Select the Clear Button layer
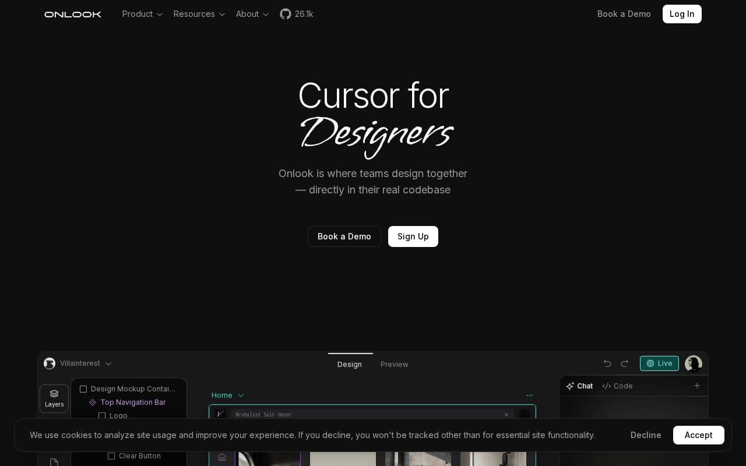Screen dimensions: 746x466 [x=135, y=456]
